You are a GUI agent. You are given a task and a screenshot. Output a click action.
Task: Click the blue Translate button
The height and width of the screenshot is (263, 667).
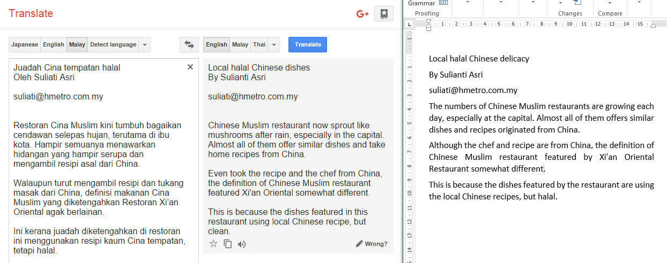(308, 44)
